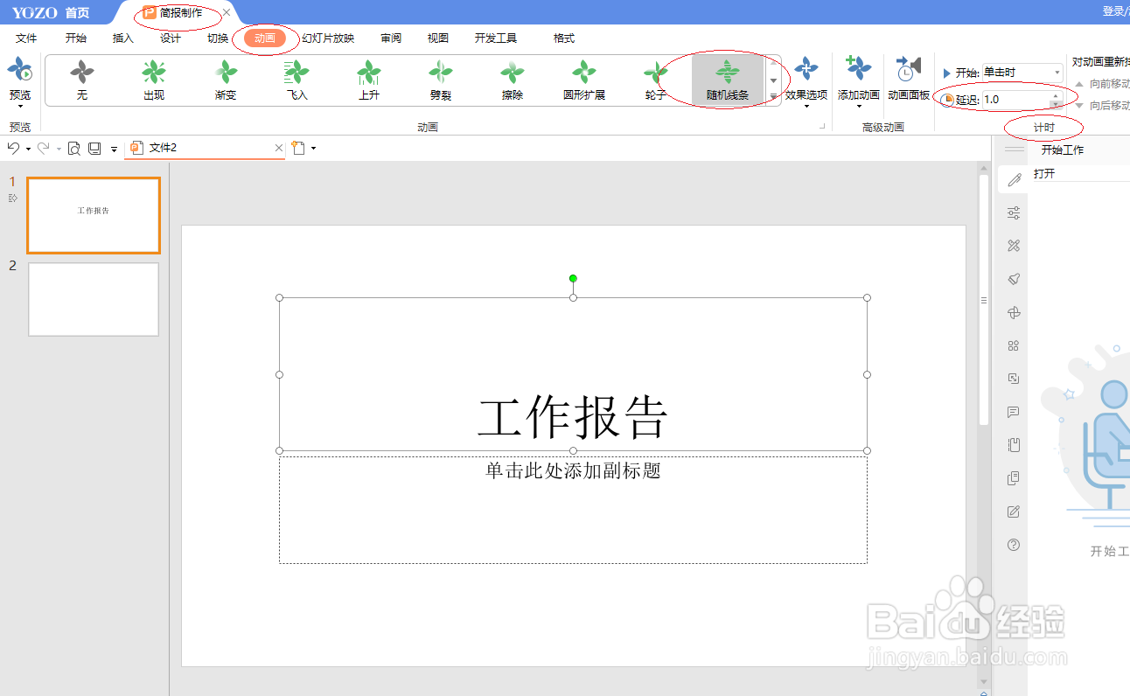Screen dimensions: 1130x696
Task: Switch to the 审阅 ribbon tab
Action: (x=391, y=38)
